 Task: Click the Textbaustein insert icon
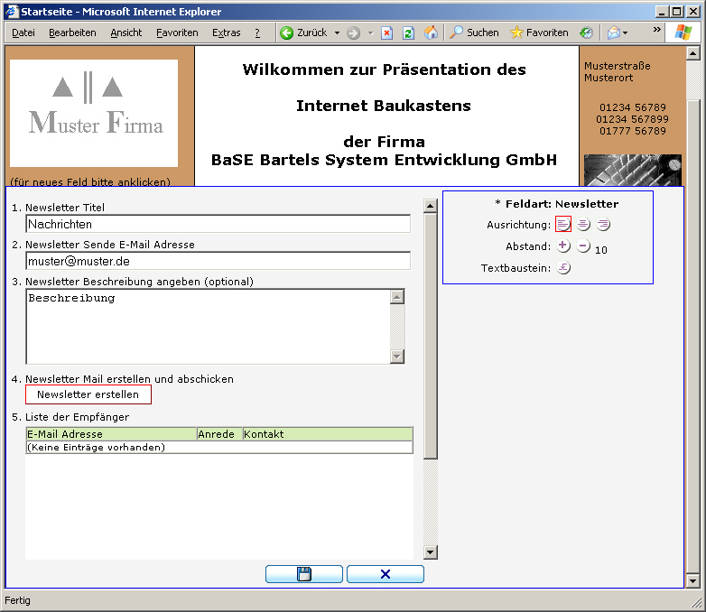click(563, 267)
